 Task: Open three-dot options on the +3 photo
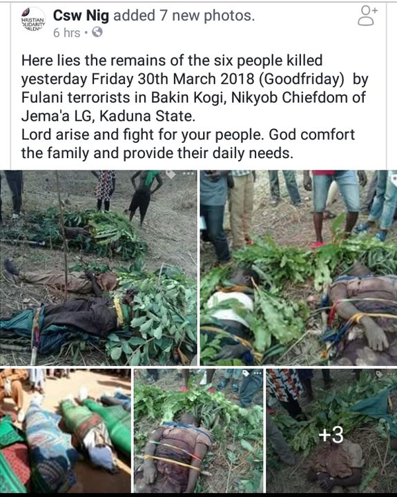click(x=391, y=374)
